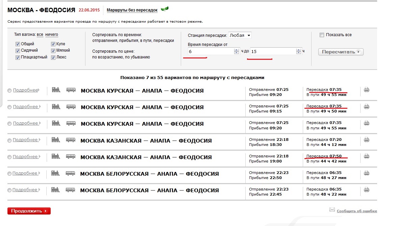Open the Станция пересадки dropdown
Viewport: 393px width, 226px height.
coord(240,35)
